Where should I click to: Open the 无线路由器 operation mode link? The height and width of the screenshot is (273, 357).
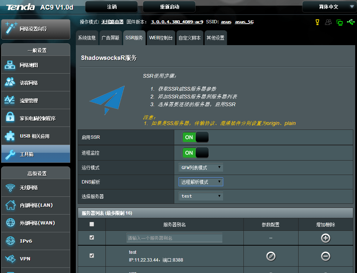click(112, 22)
